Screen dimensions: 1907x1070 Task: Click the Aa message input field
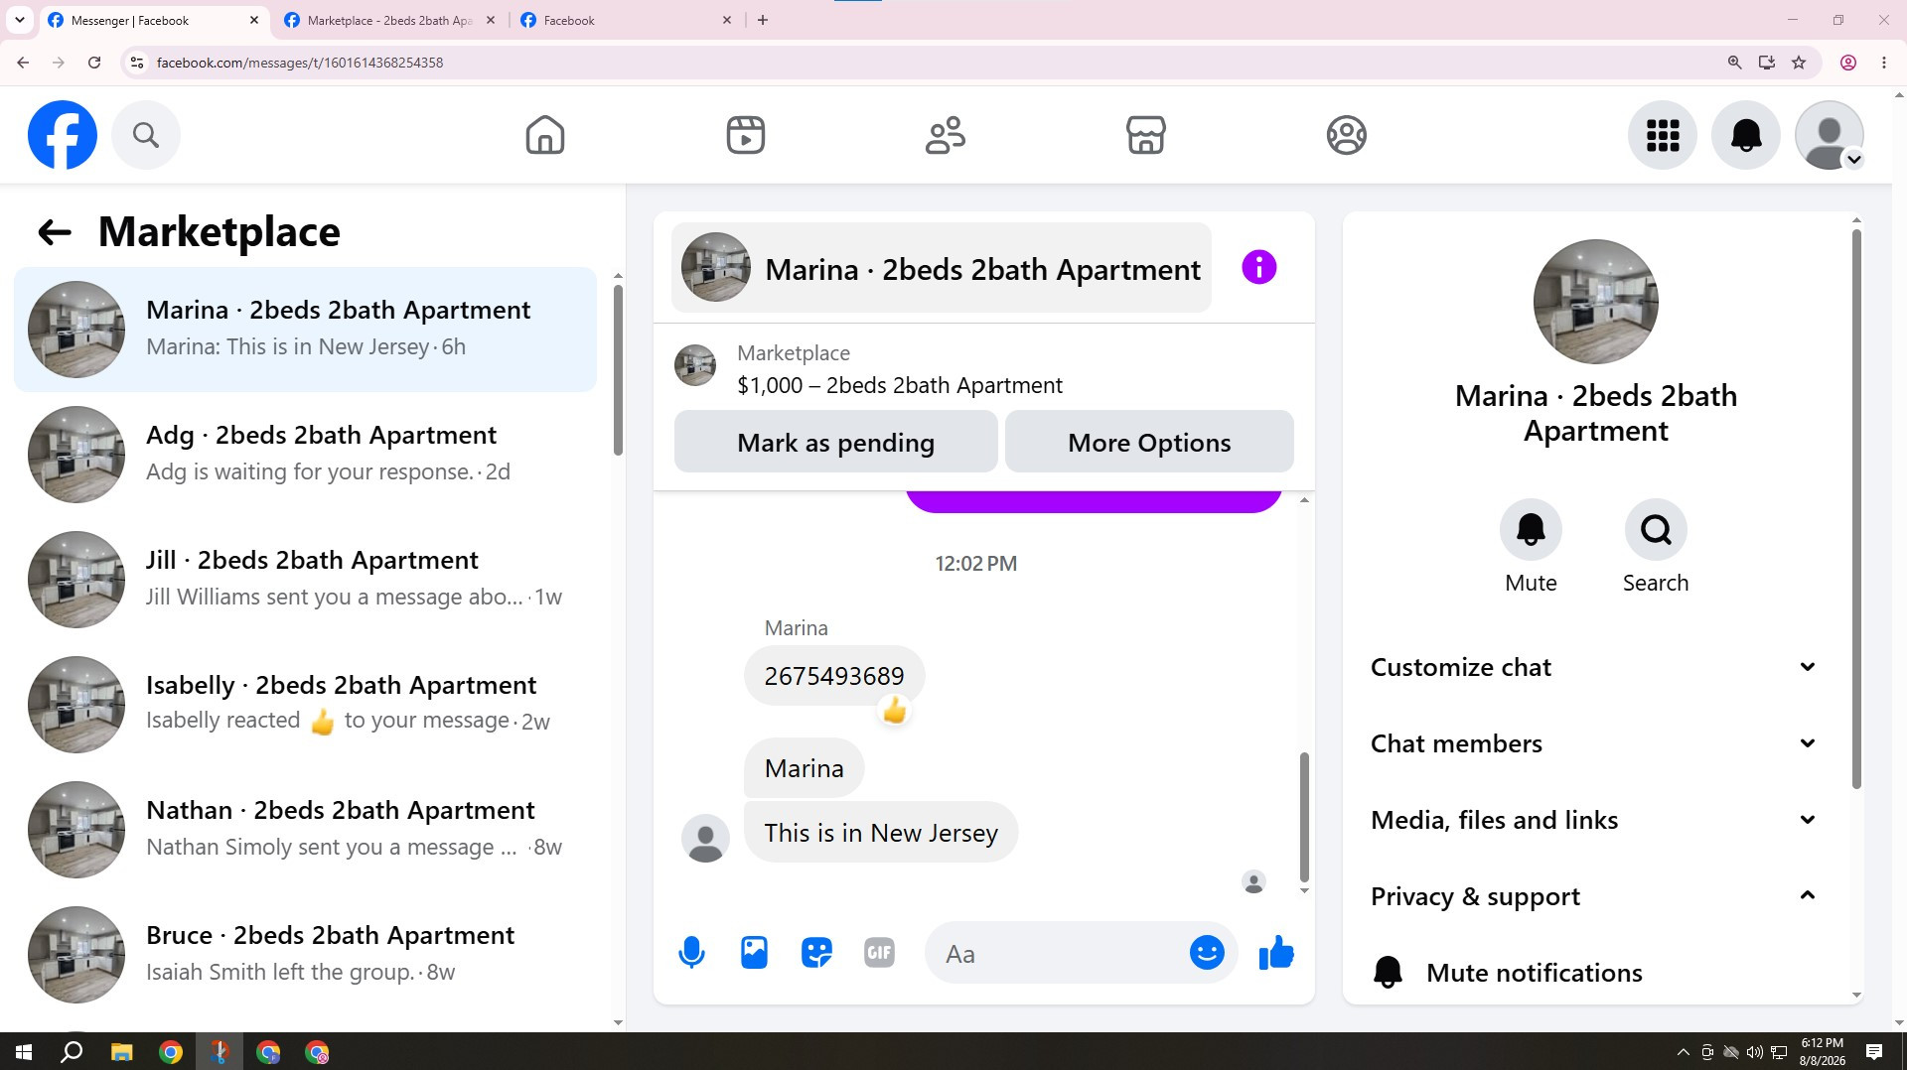click(1058, 954)
